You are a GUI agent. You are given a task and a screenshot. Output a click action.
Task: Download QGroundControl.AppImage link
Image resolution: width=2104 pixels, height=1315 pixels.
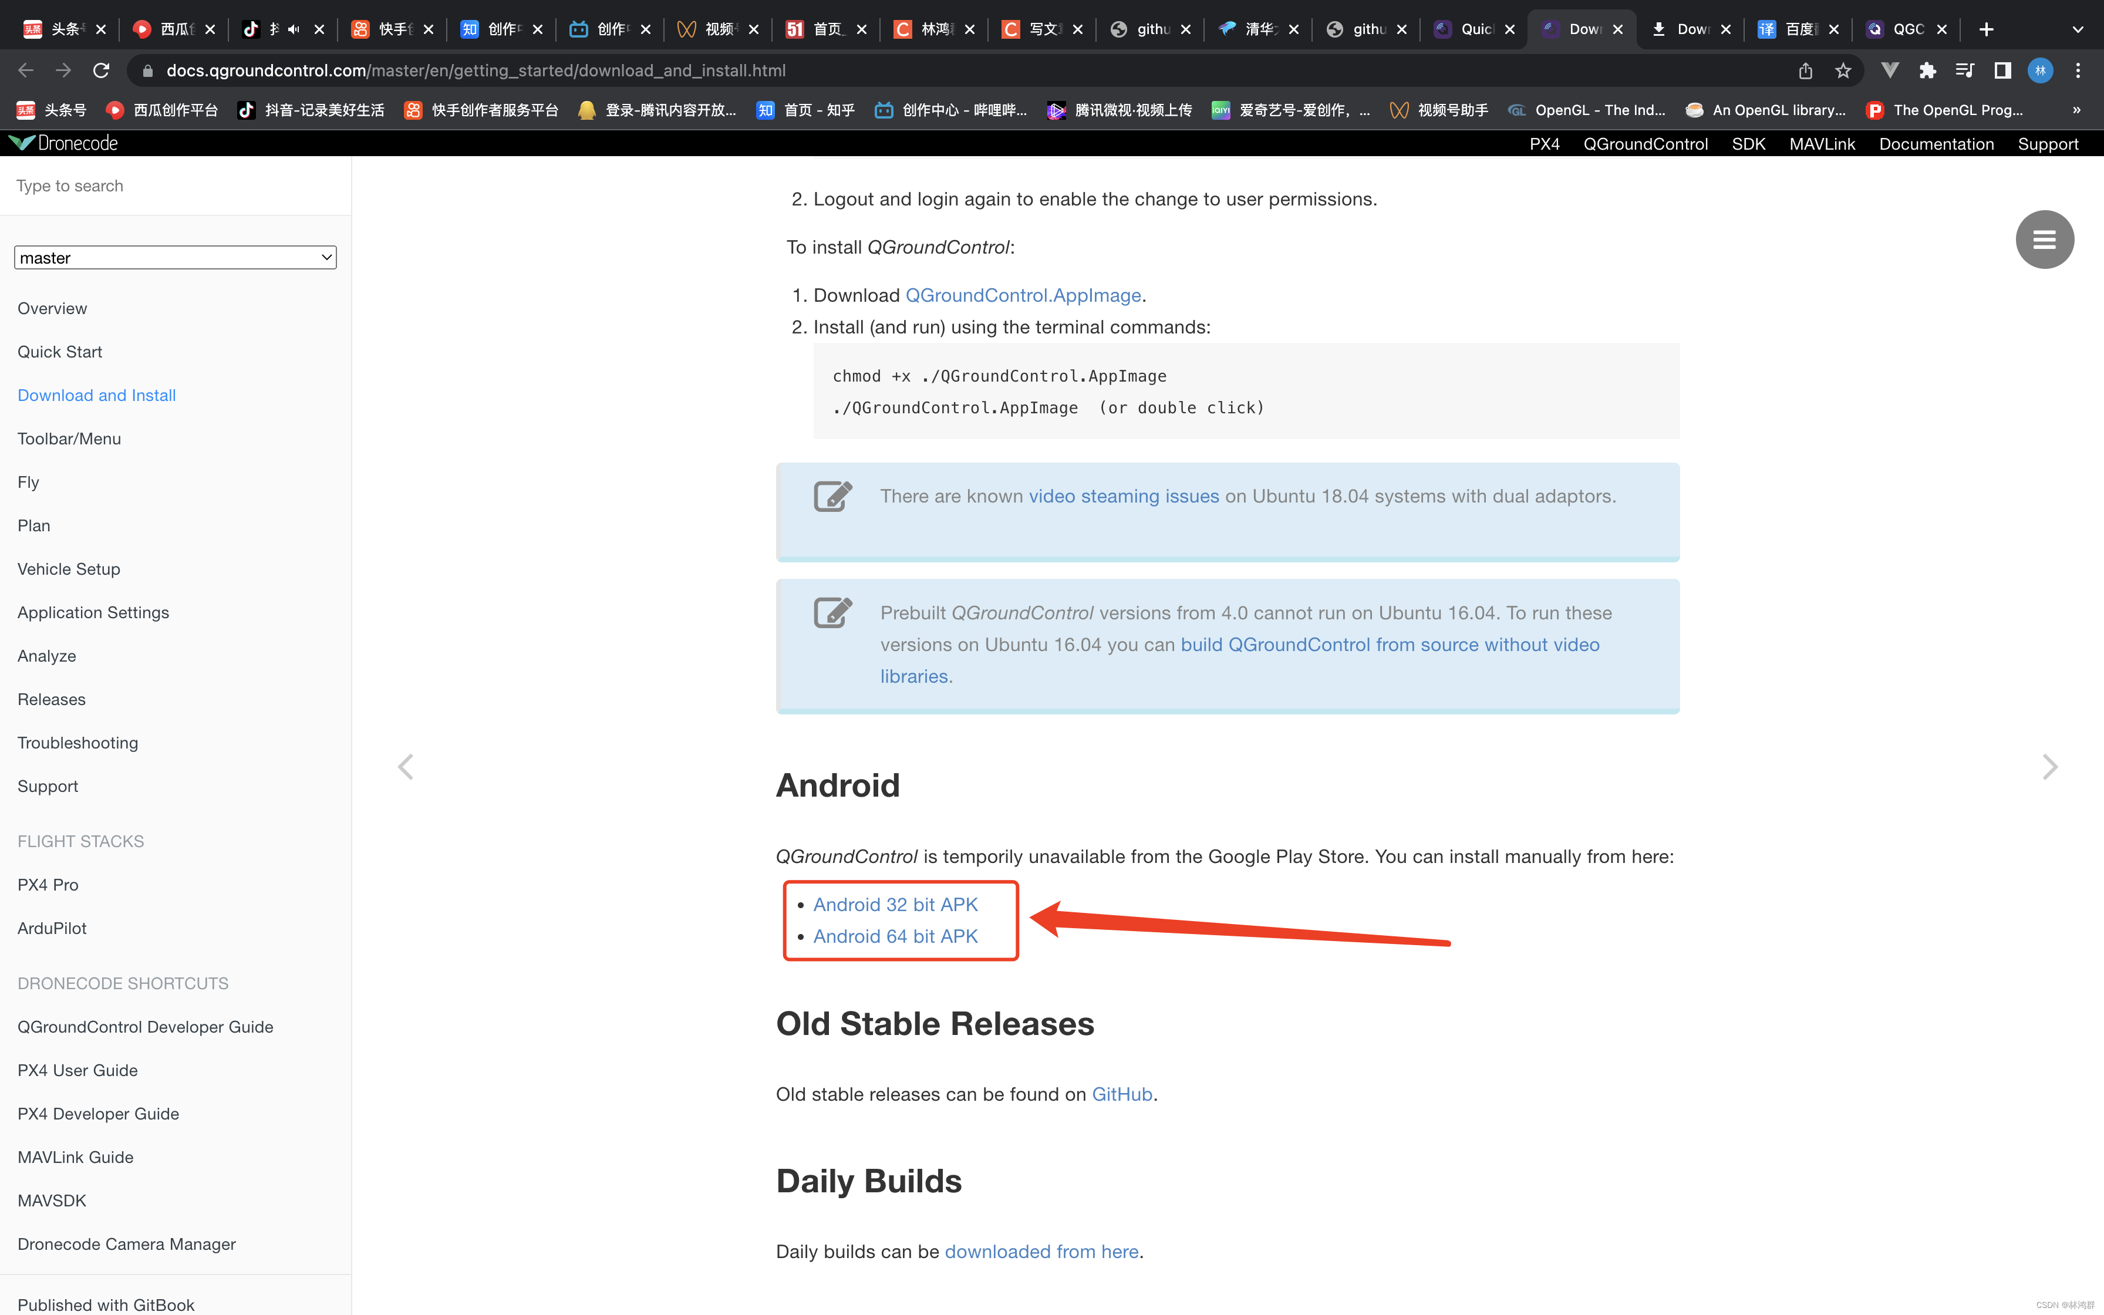(x=1023, y=296)
